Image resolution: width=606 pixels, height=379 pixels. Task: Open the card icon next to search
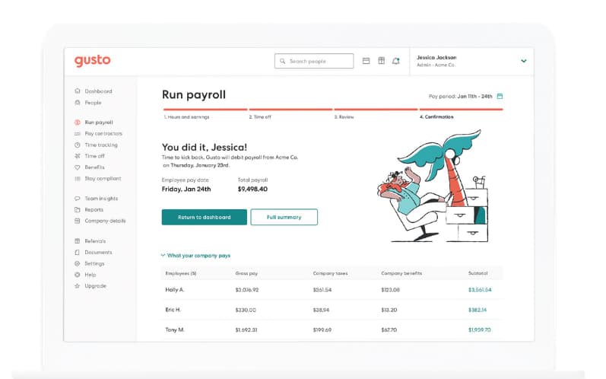(x=366, y=61)
